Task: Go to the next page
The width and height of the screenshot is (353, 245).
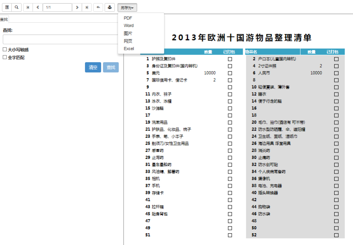Action: click(x=77, y=7)
